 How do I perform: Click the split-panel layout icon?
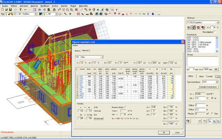[x=34, y=10]
